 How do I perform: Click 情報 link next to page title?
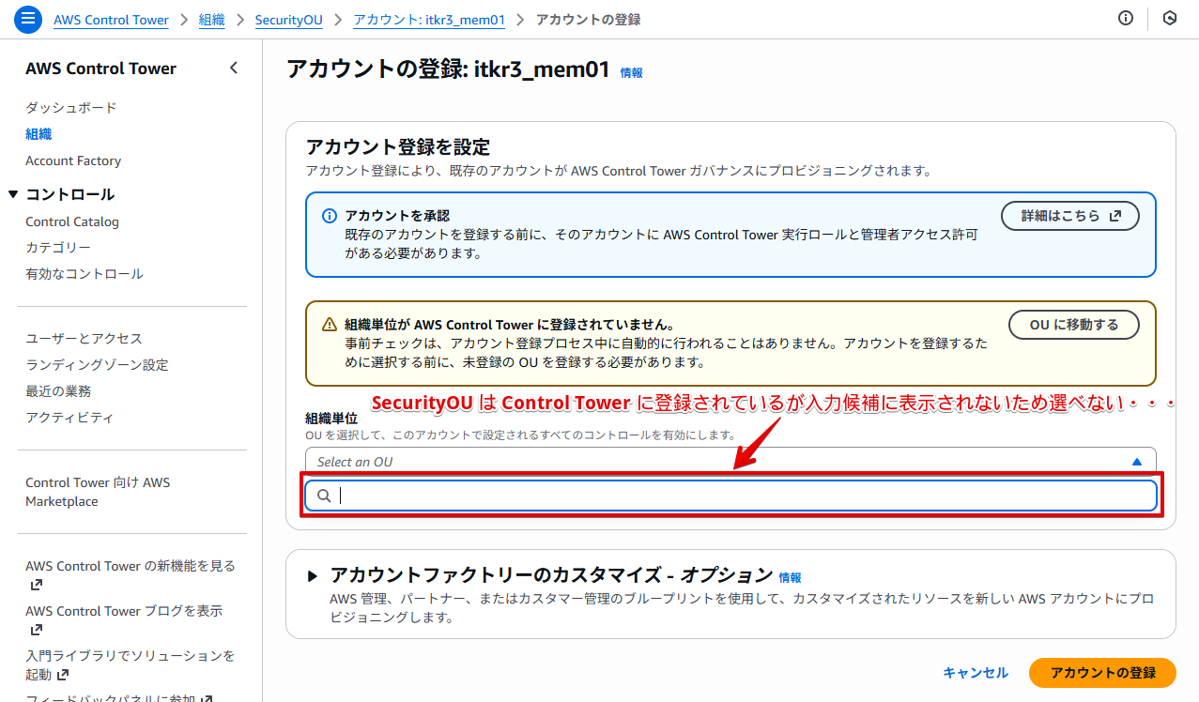tap(632, 72)
